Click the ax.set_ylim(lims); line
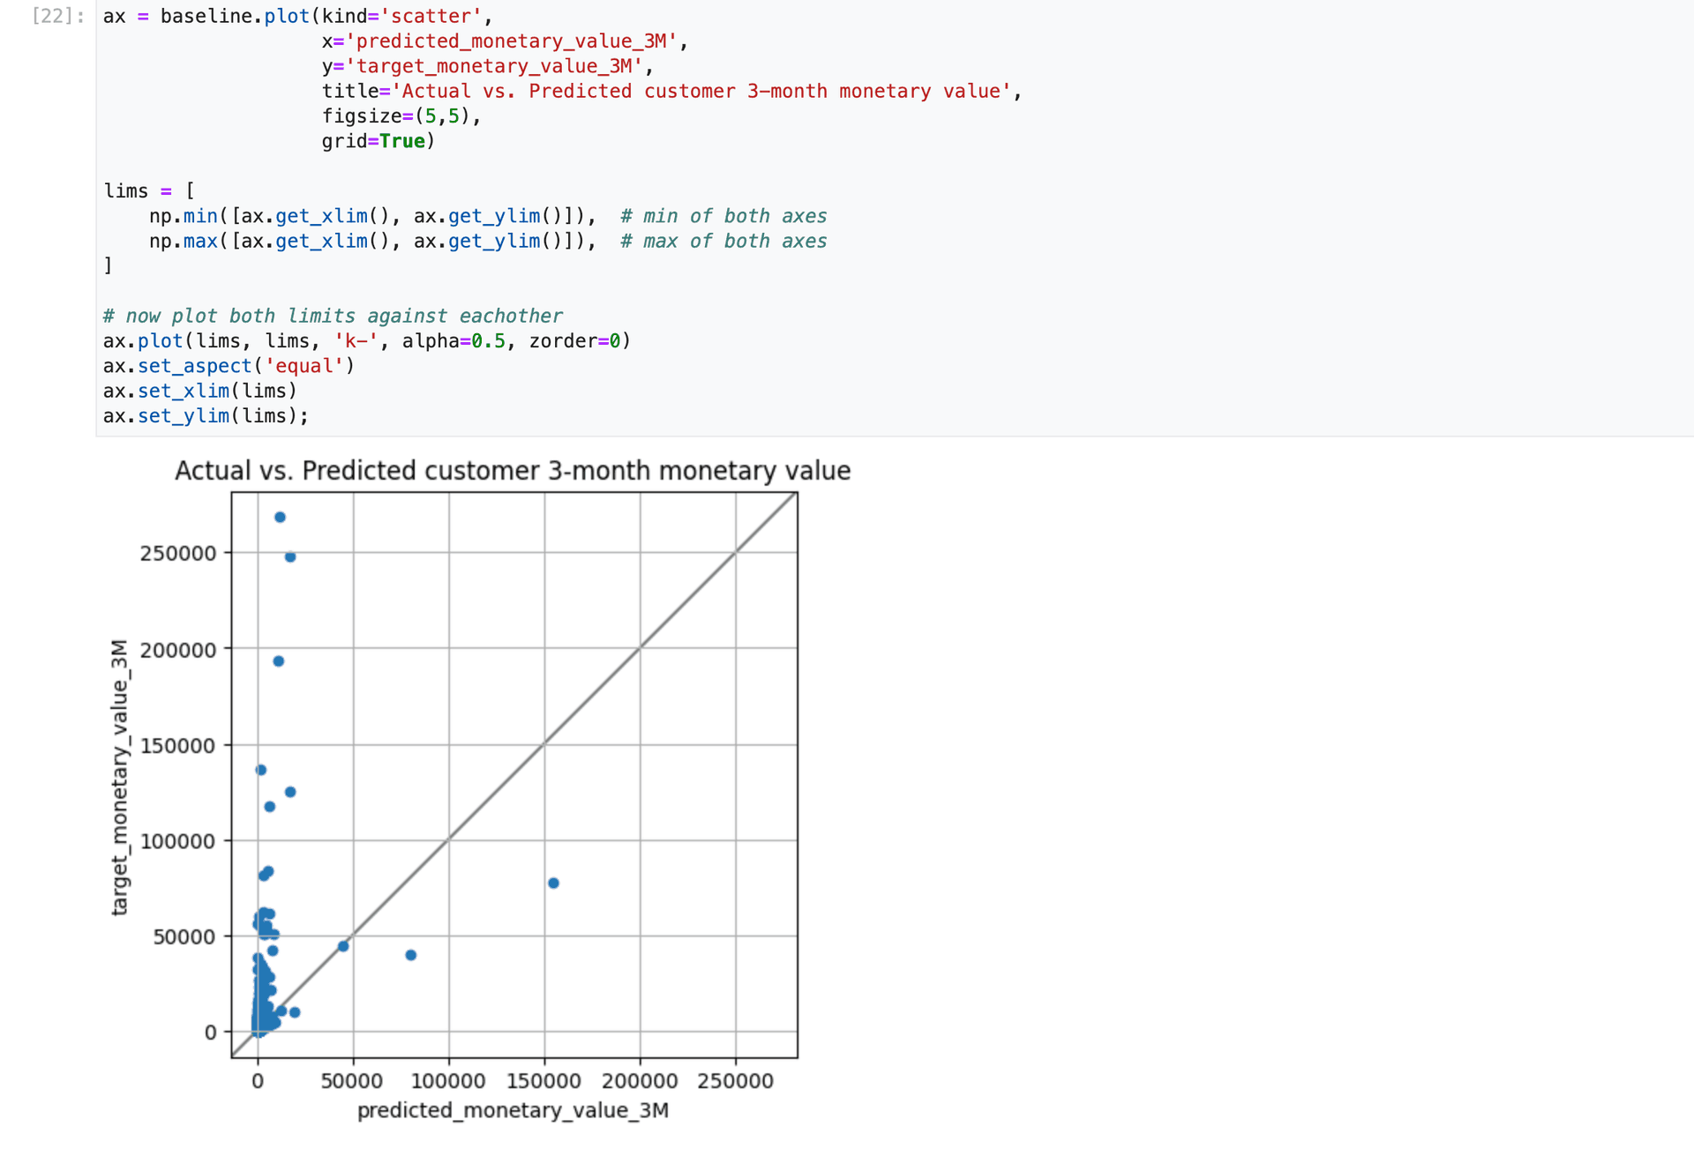 click(206, 415)
